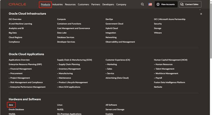Click the Compliance link
This screenshot has height=115, width=212.
point(14,42)
